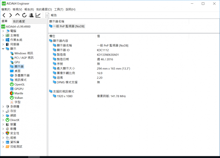Expand the 網路 node
The image size is (220, 158).
(3, 116)
